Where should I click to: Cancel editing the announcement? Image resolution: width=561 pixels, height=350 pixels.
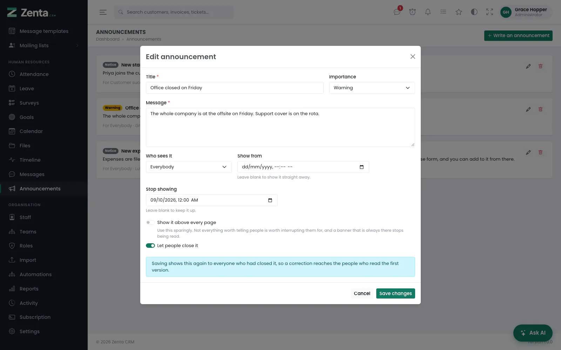pyautogui.click(x=362, y=293)
